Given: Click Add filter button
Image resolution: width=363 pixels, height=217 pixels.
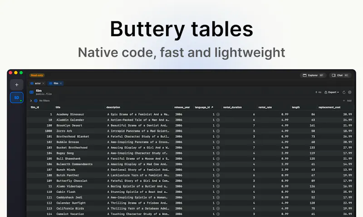Looking at the screenshot, I should (347, 101).
